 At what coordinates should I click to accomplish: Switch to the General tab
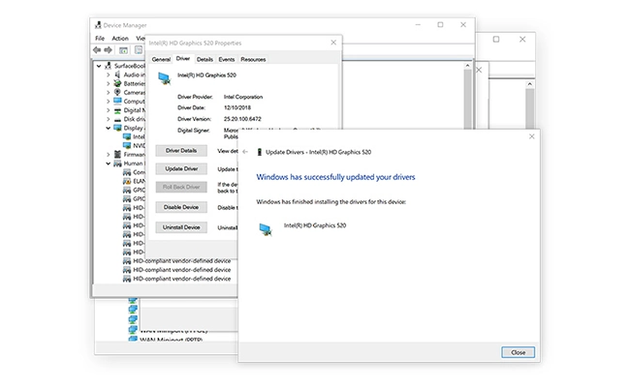click(x=161, y=59)
